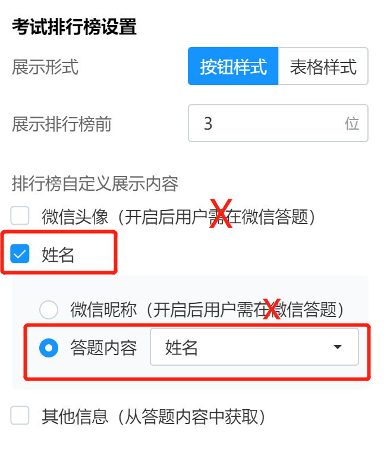Switch to 表格样式 display style
This screenshot has width=387, height=452.
[x=323, y=66]
